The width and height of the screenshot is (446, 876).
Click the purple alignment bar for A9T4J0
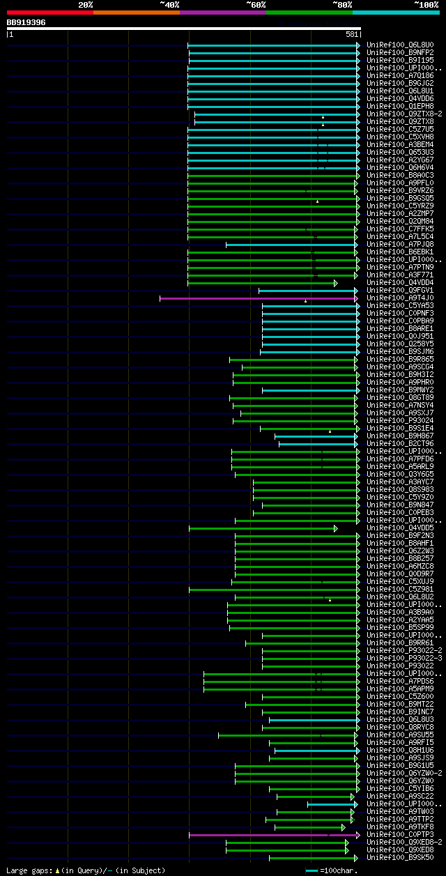(x=259, y=298)
